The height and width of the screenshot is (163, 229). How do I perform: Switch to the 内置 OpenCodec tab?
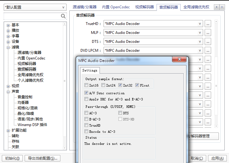[x=116, y=7]
